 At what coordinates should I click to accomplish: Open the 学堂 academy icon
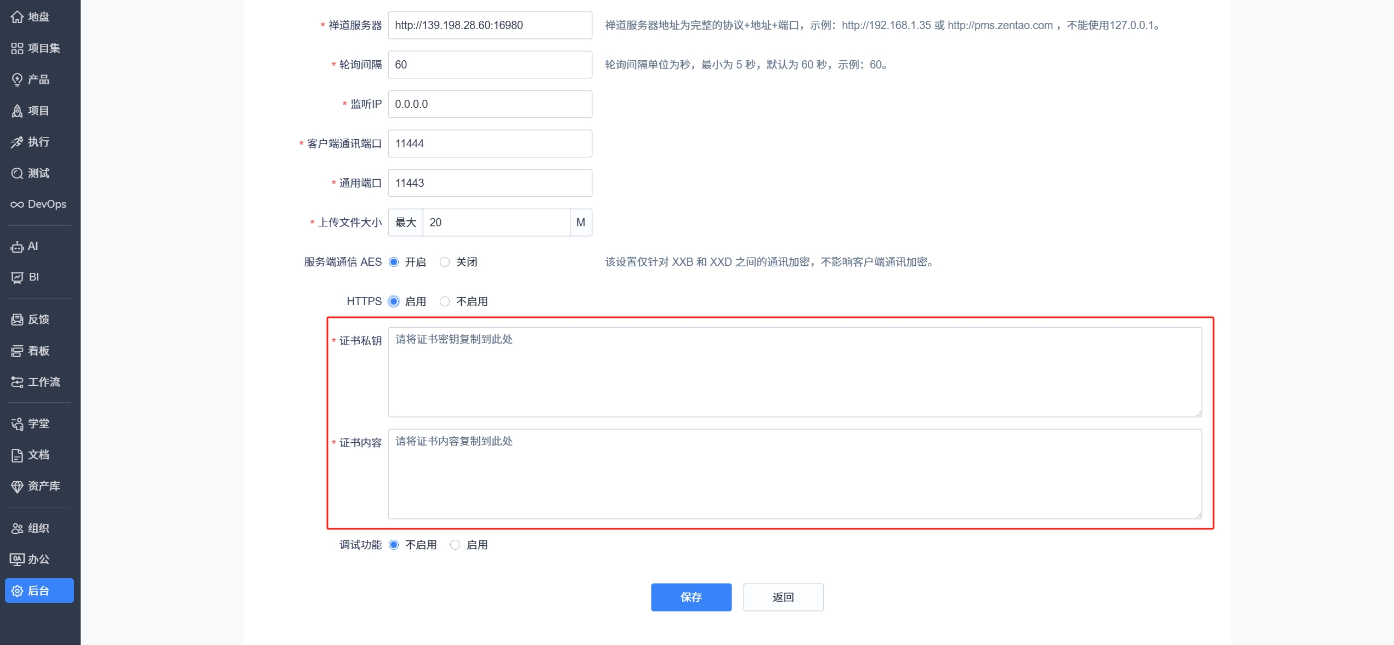point(17,424)
